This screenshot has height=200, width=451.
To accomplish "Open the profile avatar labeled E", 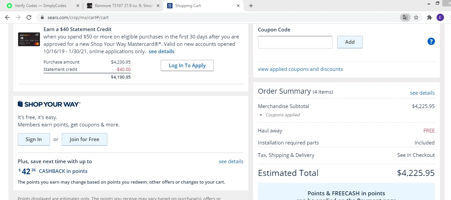I will click(440, 17).
